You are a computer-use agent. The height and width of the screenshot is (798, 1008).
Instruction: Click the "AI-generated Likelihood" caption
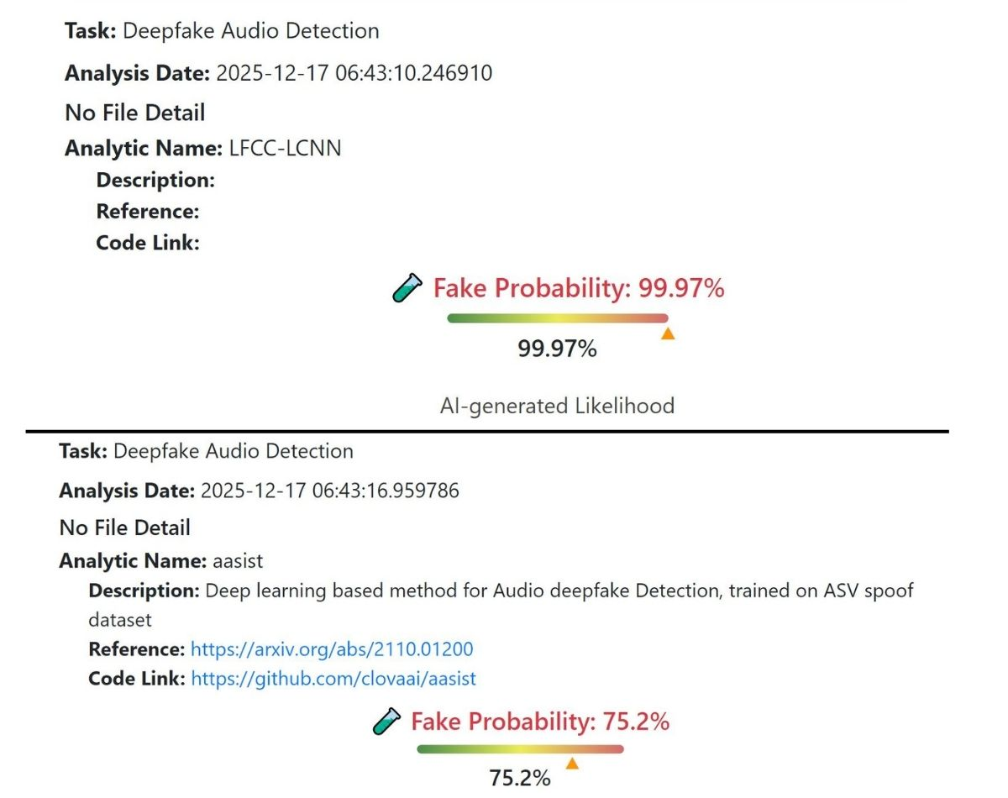(557, 407)
